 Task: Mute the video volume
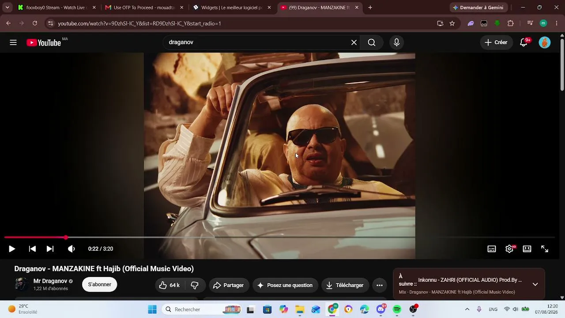coord(71,249)
